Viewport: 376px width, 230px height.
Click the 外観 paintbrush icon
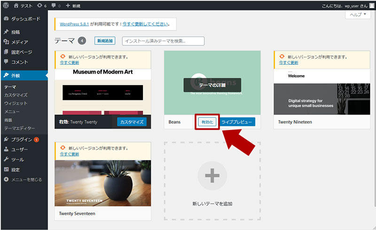[x=6, y=75]
